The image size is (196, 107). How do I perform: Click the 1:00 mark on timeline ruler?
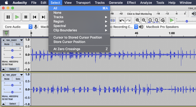172,33
